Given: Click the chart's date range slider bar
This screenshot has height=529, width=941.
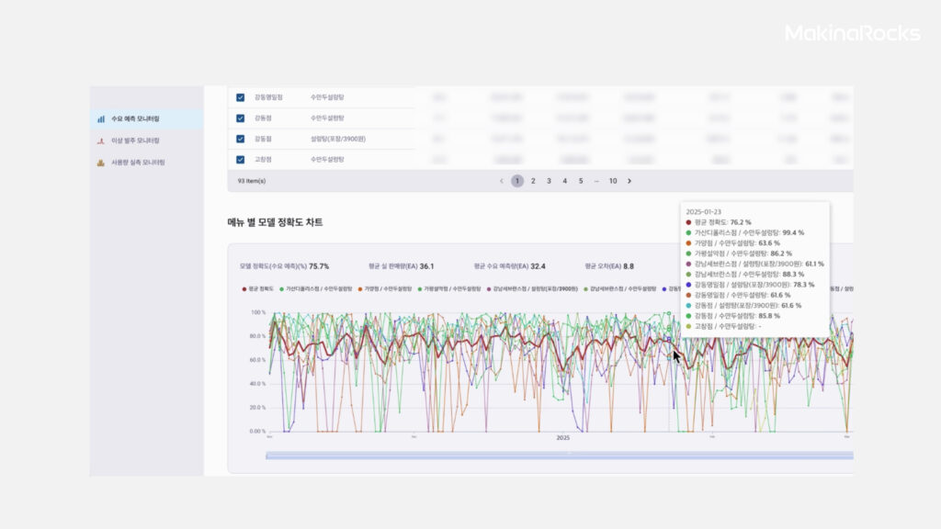Looking at the screenshot, I should (x=559, y=456).
